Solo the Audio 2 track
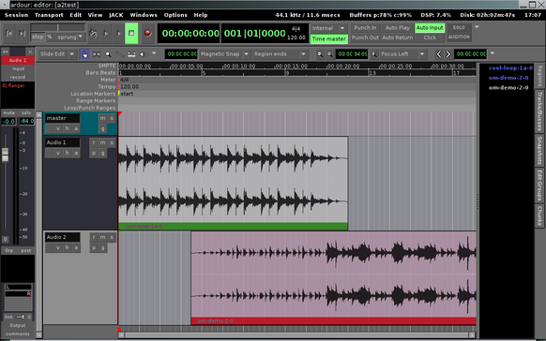This screenshot has height=341, width=546. tap(112, 237)
